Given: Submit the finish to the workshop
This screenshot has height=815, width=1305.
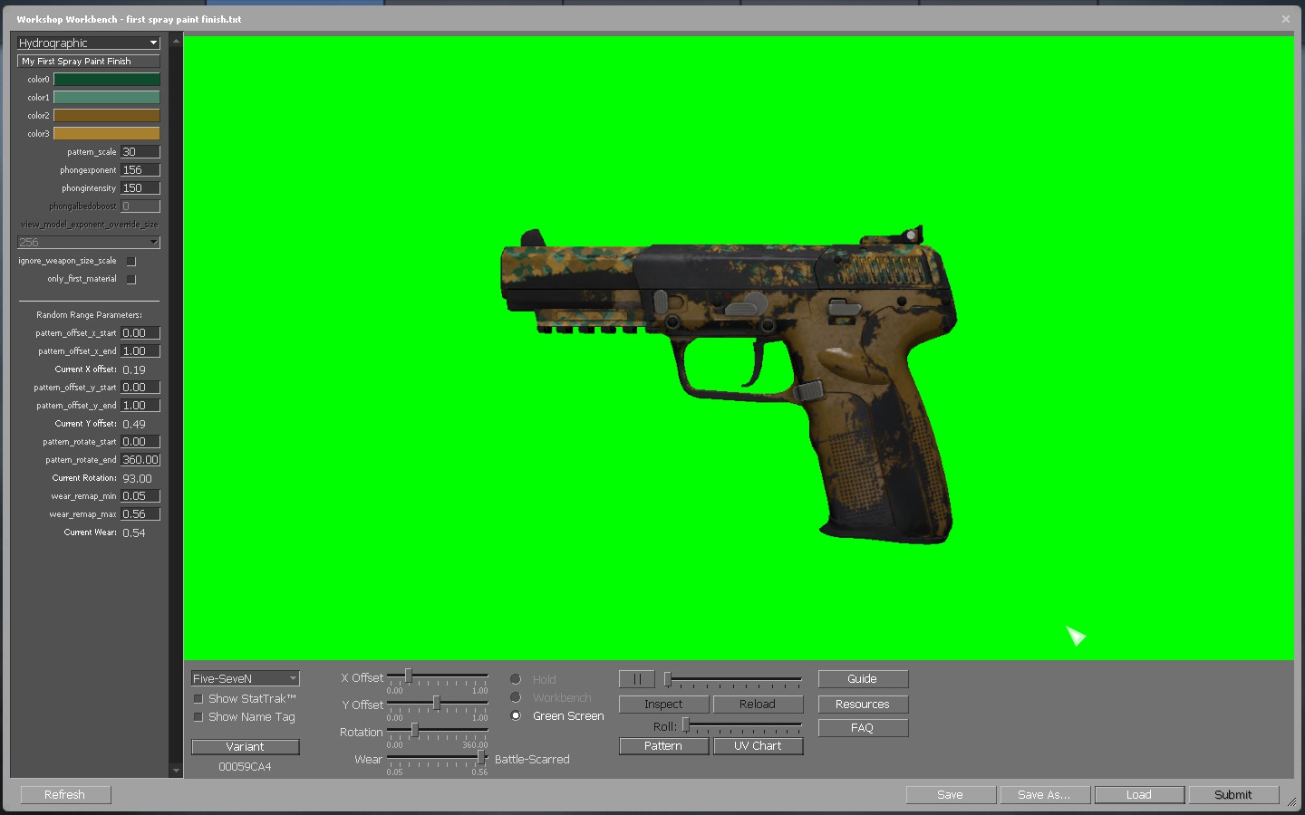Looking at the screenshot, I should click(x=1233, y=794).
